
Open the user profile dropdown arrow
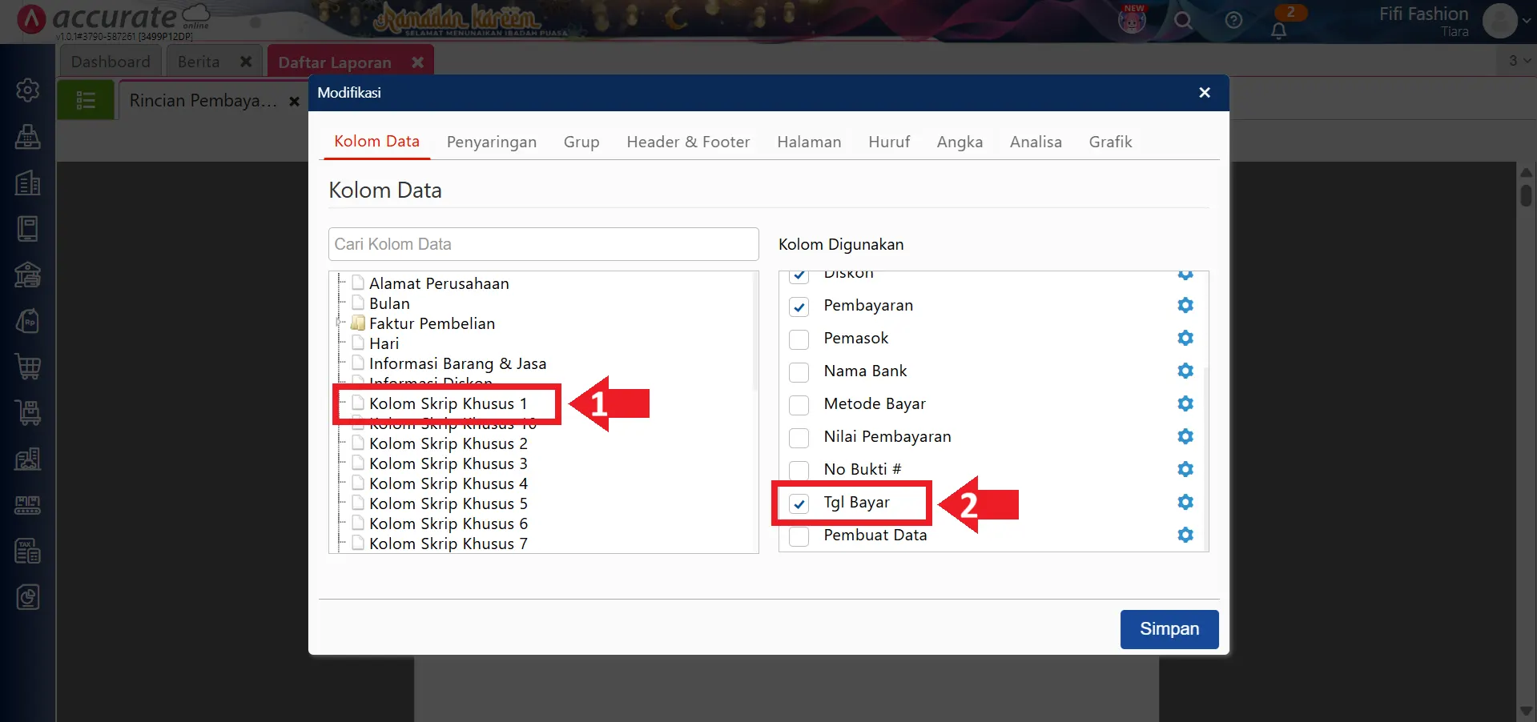click(1526, 22)
